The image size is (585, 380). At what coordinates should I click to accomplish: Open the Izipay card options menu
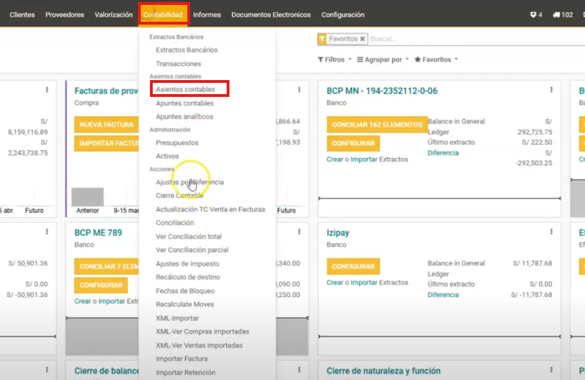click(551, 232)
